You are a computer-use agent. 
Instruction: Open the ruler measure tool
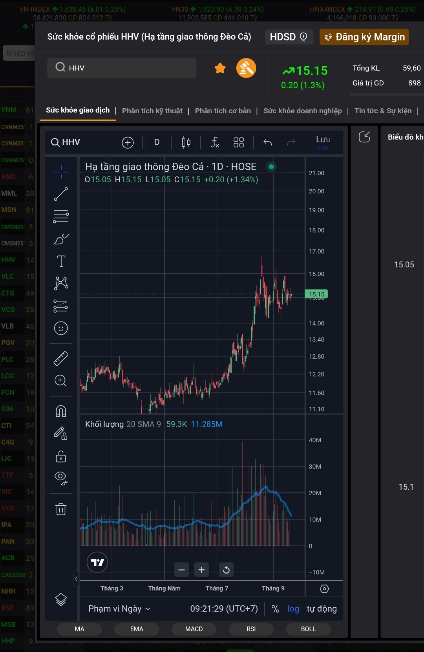click(61, 358)
